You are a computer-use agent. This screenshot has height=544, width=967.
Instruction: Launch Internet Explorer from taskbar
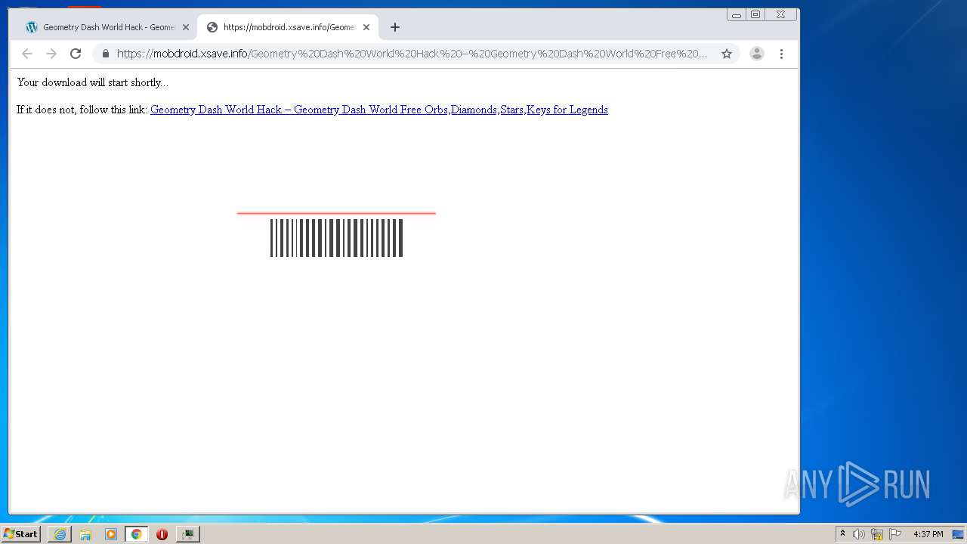pos(60,534)
